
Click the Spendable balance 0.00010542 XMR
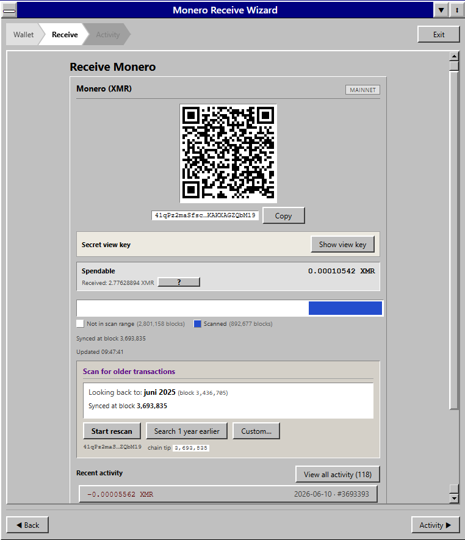[x=341, y=271]
